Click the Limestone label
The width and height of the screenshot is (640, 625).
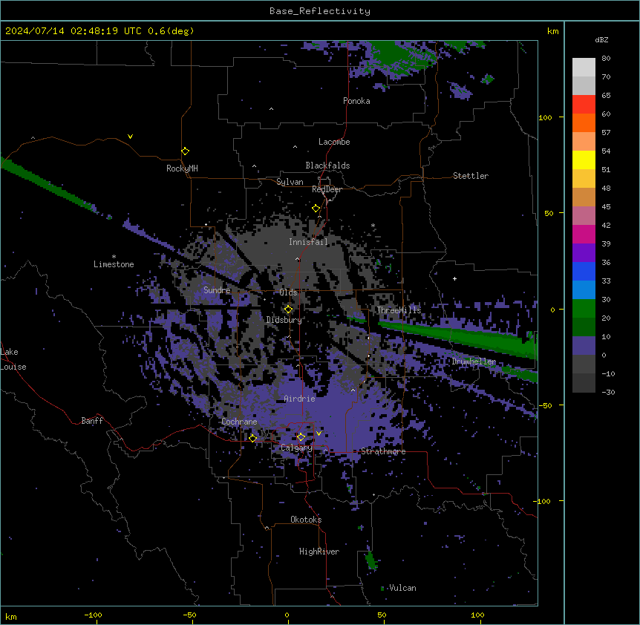114,264
